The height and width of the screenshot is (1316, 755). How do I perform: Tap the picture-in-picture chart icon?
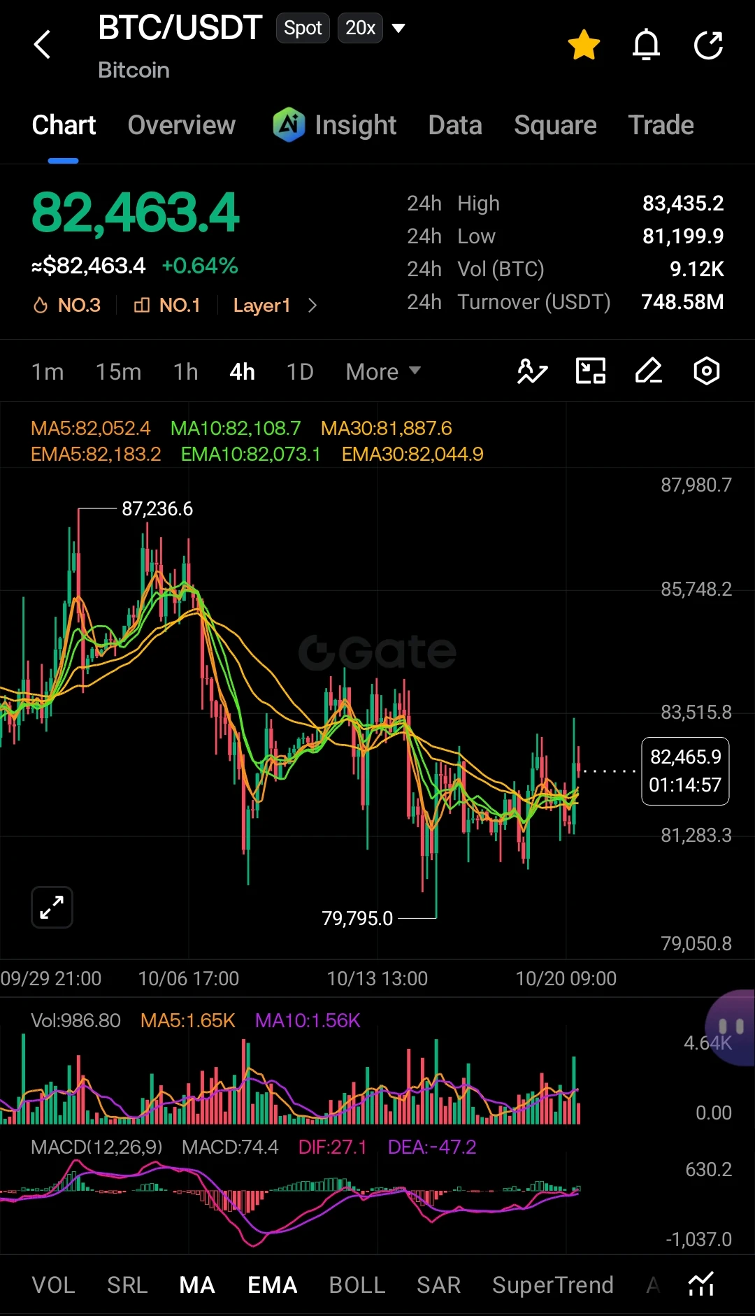(x=591, y=371)
